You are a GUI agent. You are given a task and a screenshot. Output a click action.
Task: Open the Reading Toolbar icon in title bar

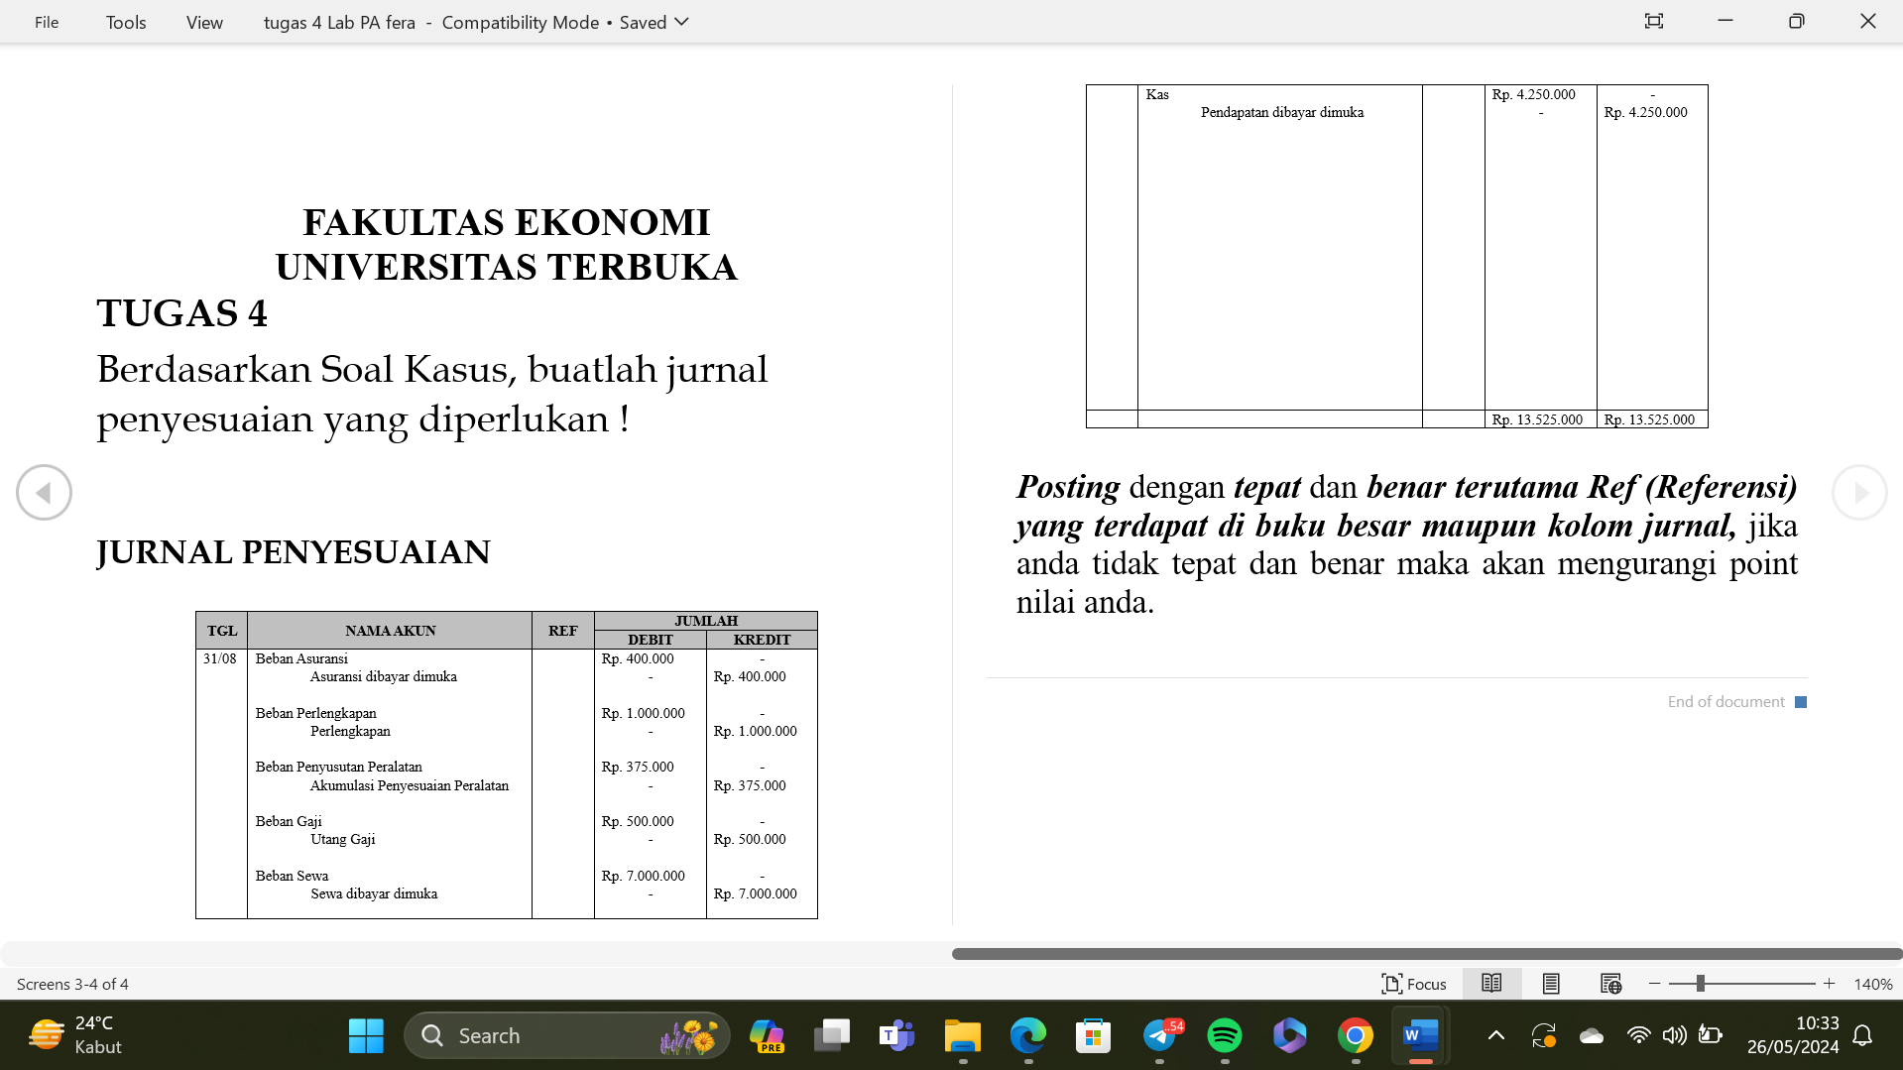pos(1653,21)
